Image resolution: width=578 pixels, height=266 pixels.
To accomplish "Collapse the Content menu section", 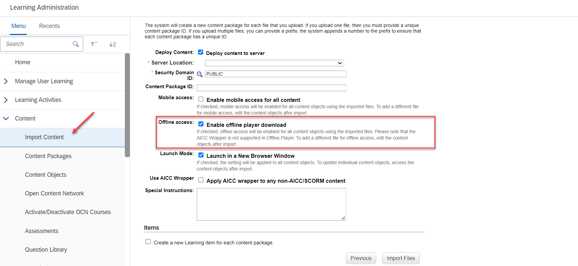I will pos(6,119).
